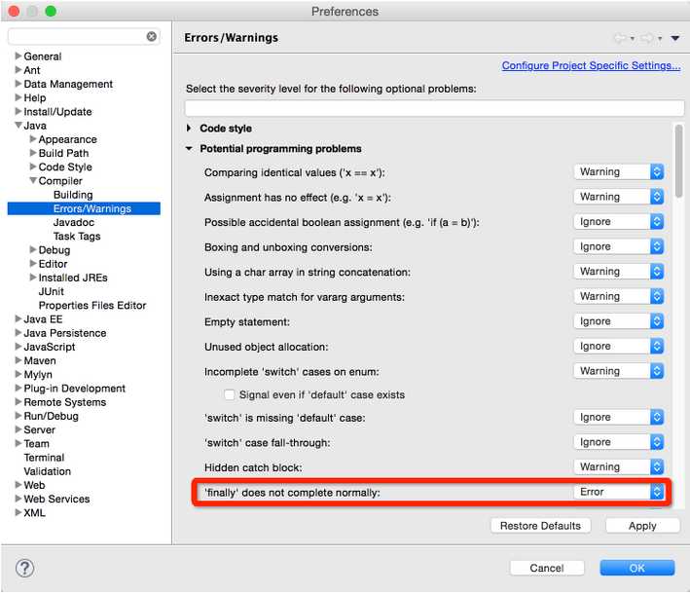Click the forward navigation arrow icon
The height and width of the screenshot is (595, 690).
(647, 38)
